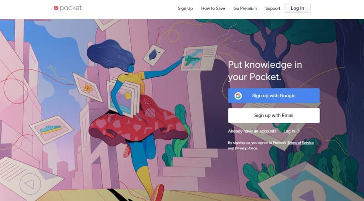
Task: Choose Sign up with Google
Action: 274,95
